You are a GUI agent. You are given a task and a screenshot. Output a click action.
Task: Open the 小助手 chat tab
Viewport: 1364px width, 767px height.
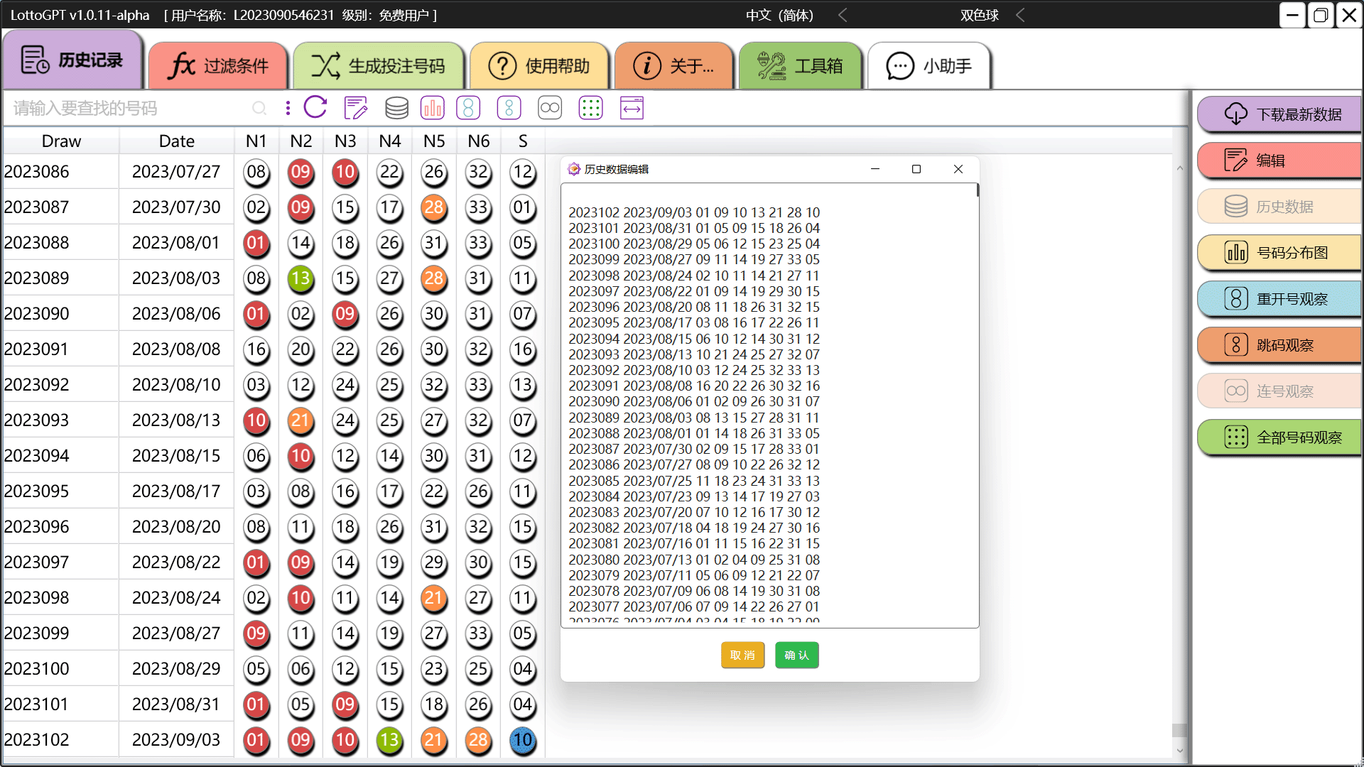coord(929,66)
